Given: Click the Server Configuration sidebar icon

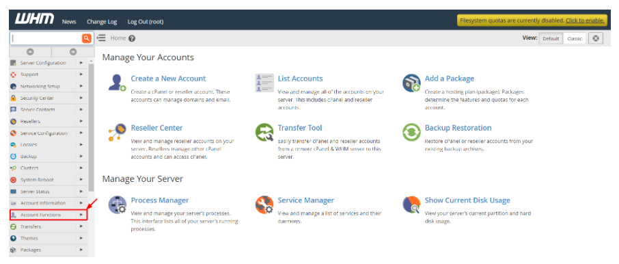Looking at the screenshot, I should pos(13,63).
